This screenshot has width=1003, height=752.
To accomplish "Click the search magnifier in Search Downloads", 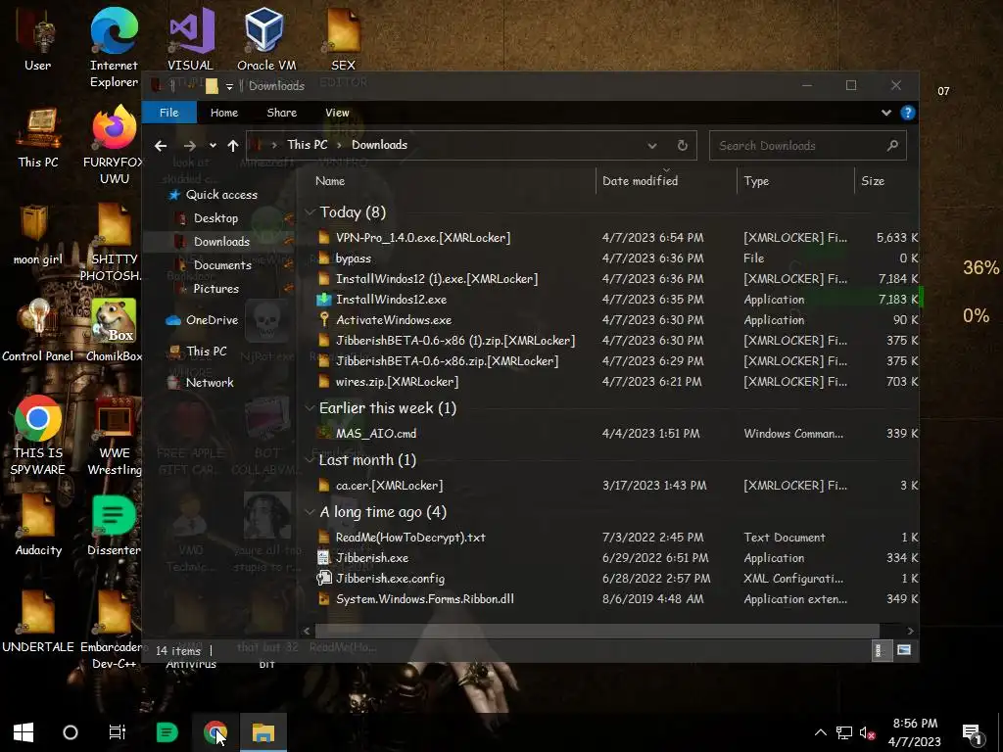I will click(x=892, y=145).
